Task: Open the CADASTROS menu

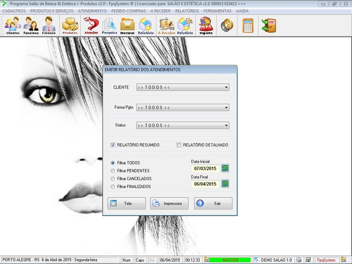Action: 14,11
